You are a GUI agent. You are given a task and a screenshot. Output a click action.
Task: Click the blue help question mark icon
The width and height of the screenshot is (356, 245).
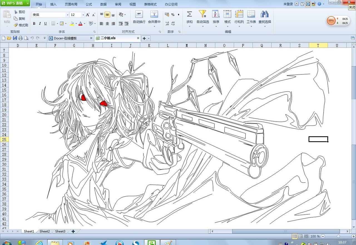(319, 4)
